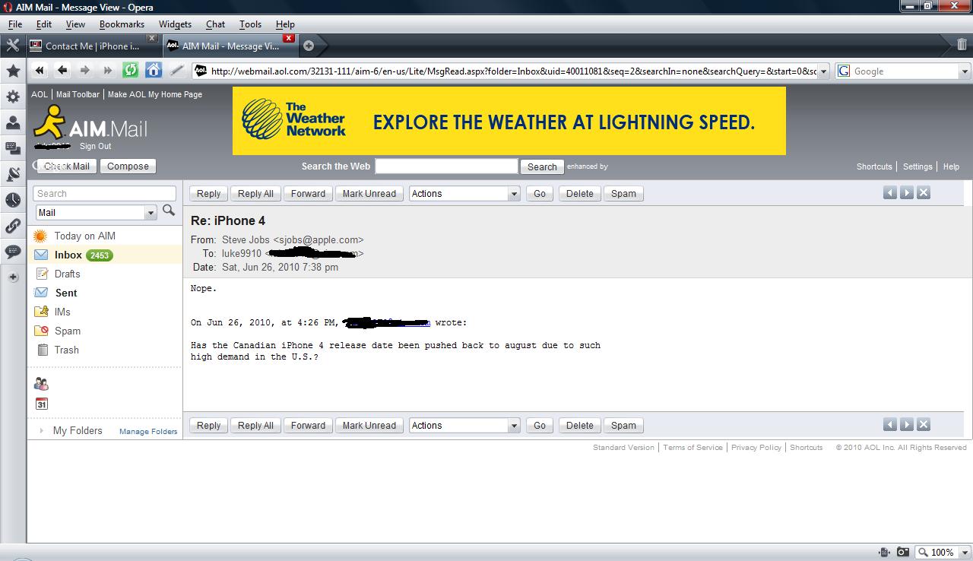The height and width of the screenshot is (561, 973).
Task: Open AIM contacts people icon
Action: click(x=42, y=384)
